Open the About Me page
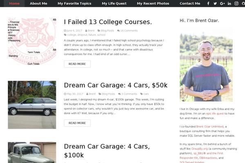 click(x=38, y=3)
